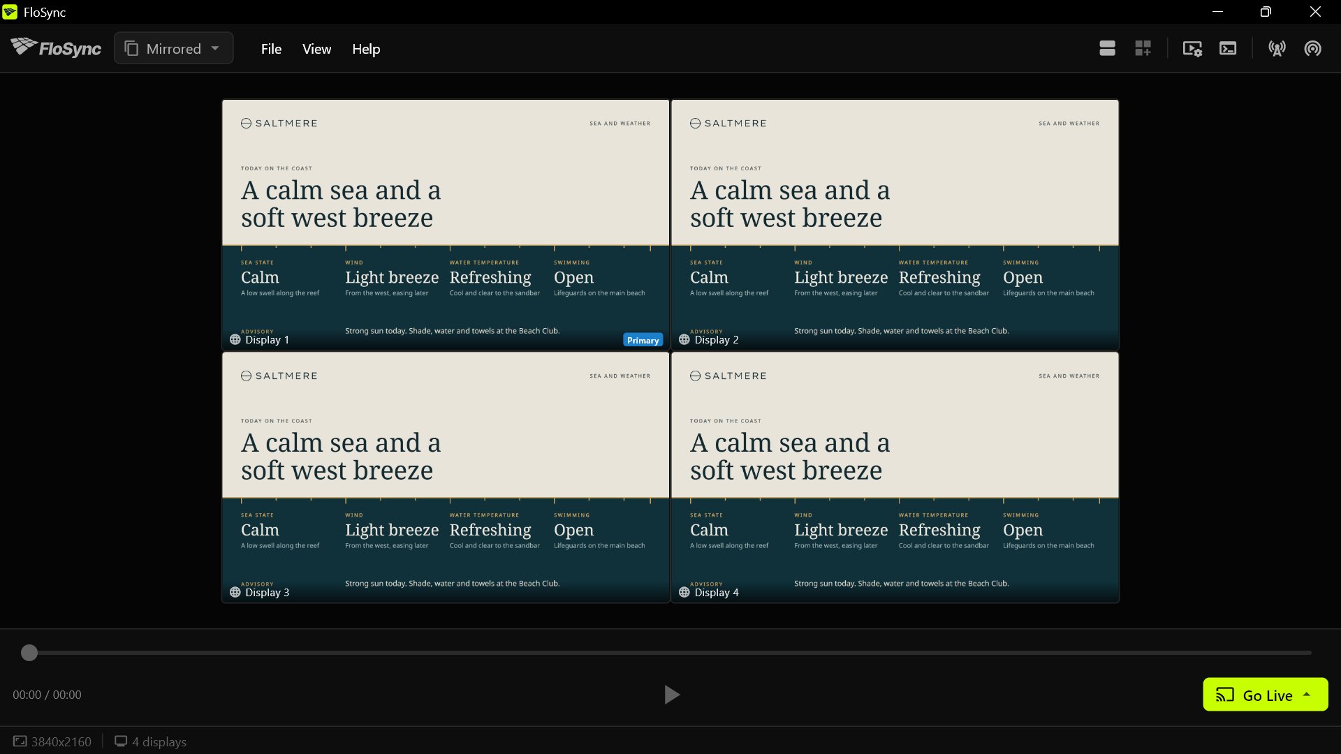Select the Display 2 preview thumbnail
Screen dimensions: 1341x754
tap(895, 224)
